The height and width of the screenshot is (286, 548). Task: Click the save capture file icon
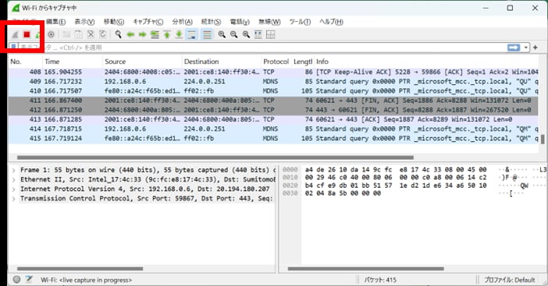79,34
